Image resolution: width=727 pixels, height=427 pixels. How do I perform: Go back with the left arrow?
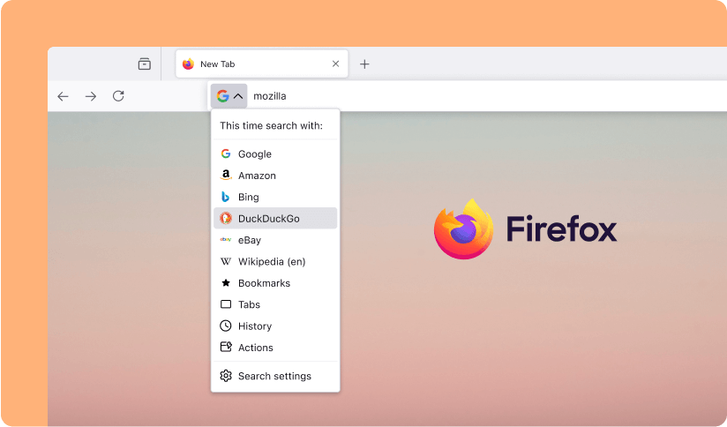pyautogui.click(x=63, y=96)
